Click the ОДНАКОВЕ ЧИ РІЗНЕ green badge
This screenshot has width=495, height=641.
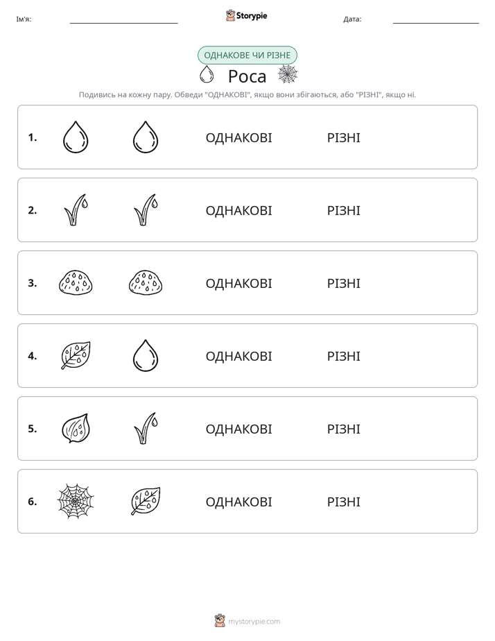247,55
